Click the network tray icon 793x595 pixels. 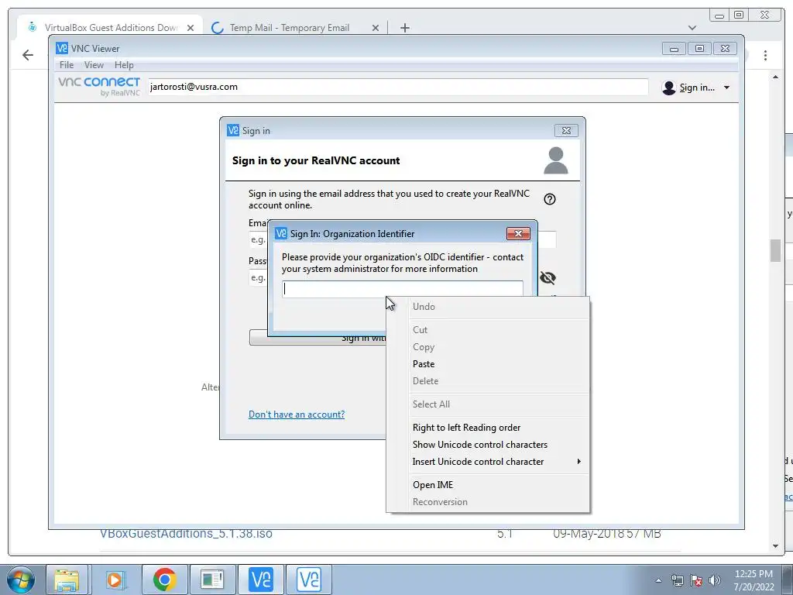(677, 580)
